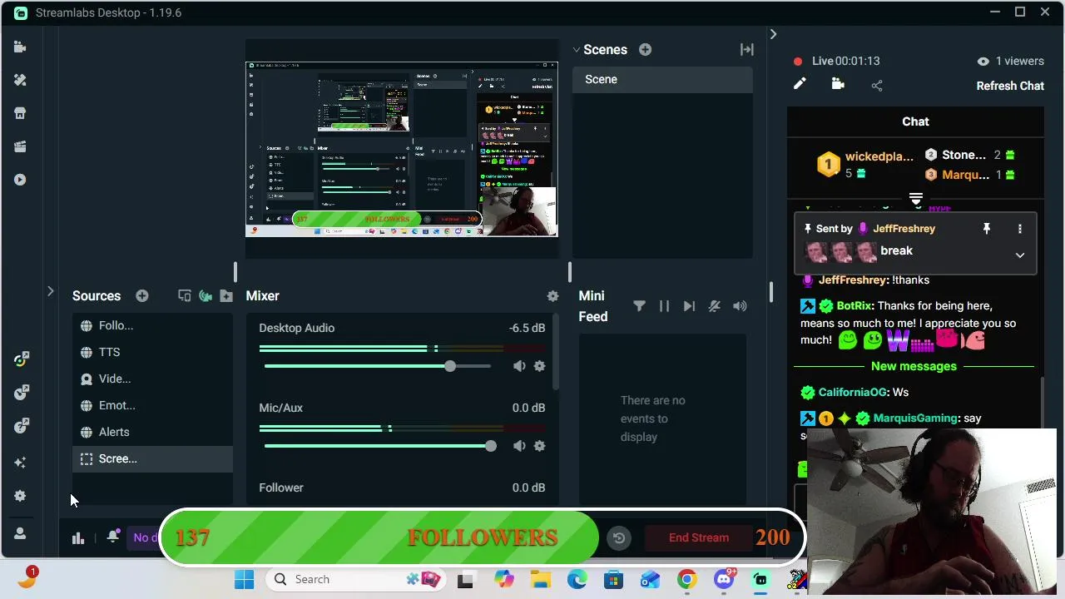
Task: Select the TTS source
Action: point(152,352)
